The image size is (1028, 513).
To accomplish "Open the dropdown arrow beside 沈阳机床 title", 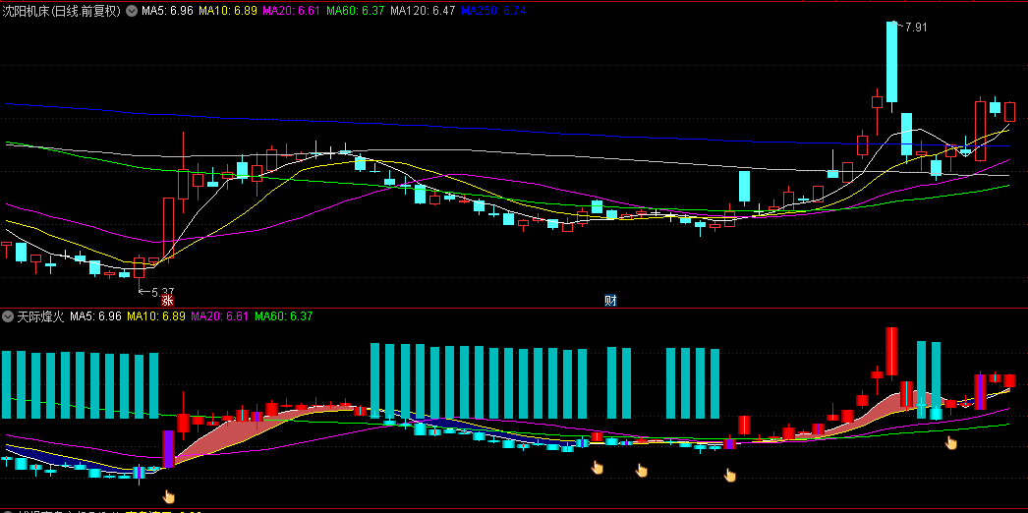I will click(132, 11).
